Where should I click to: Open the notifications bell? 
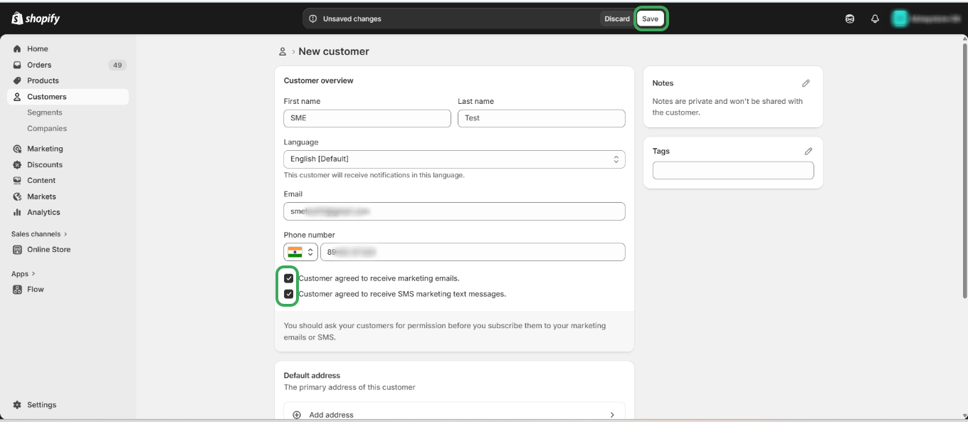click(x=875, y=19)
